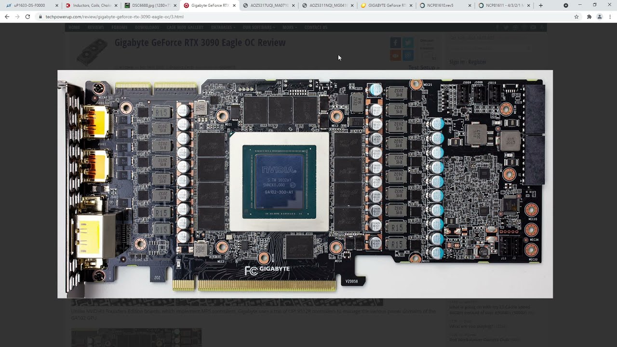Switch to the AOZ5311NQI tab
617x347 pixels.
point(328,5)
